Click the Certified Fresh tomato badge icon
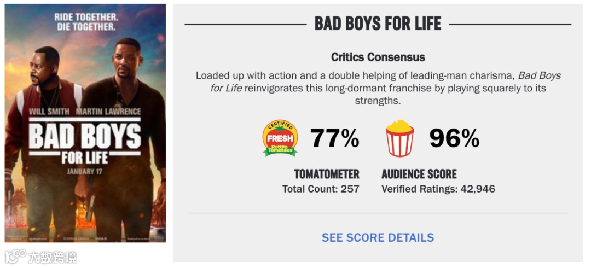 [280, 138]
